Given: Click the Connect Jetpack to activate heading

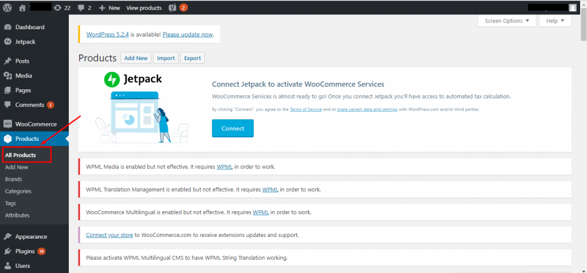Looking at the screenshot, I should pyautogui.click(x=298, y=84).
